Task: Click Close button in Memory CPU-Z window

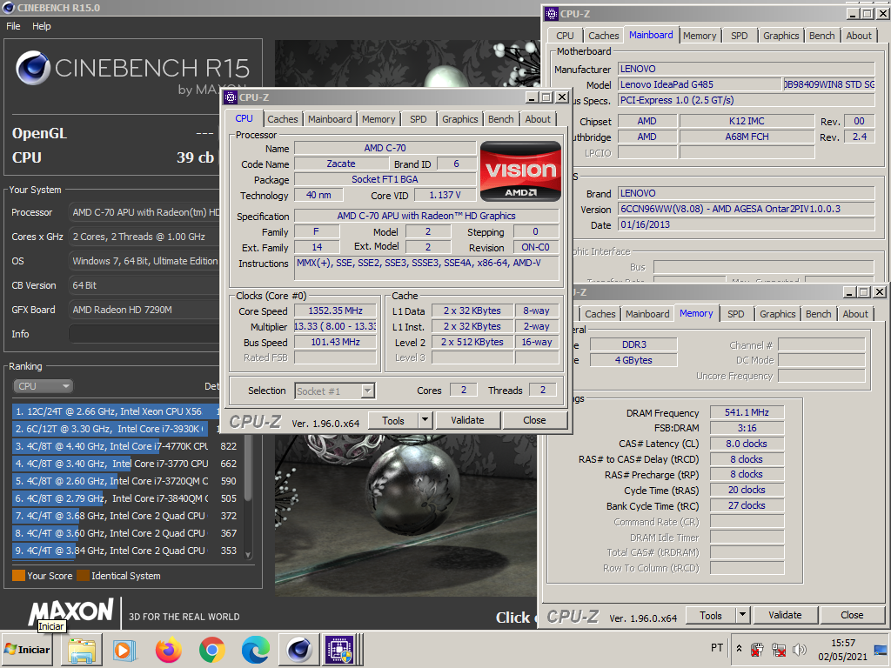Action: (852, 615)
